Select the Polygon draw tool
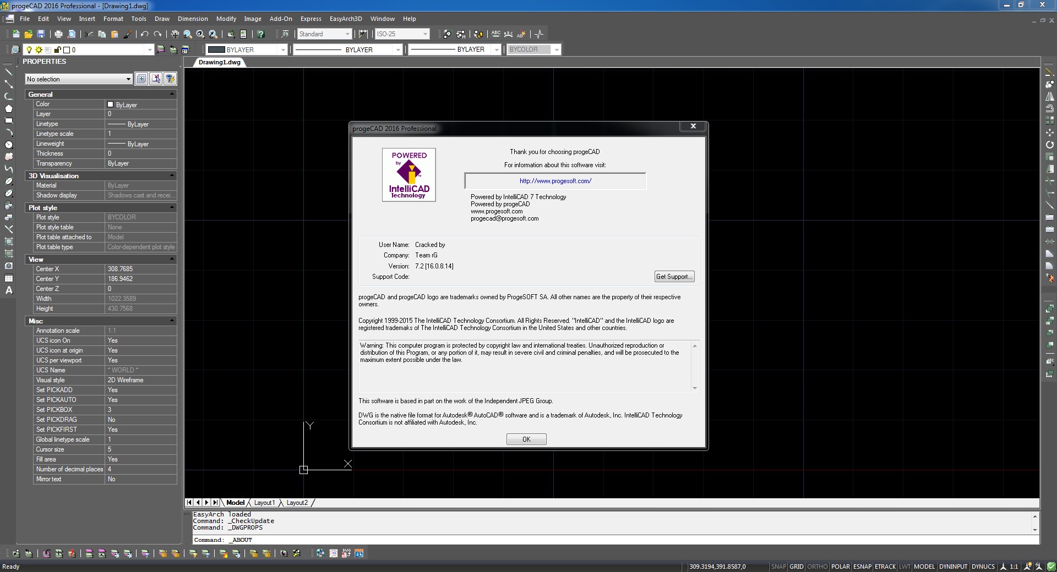 click(x=8, y=108)
